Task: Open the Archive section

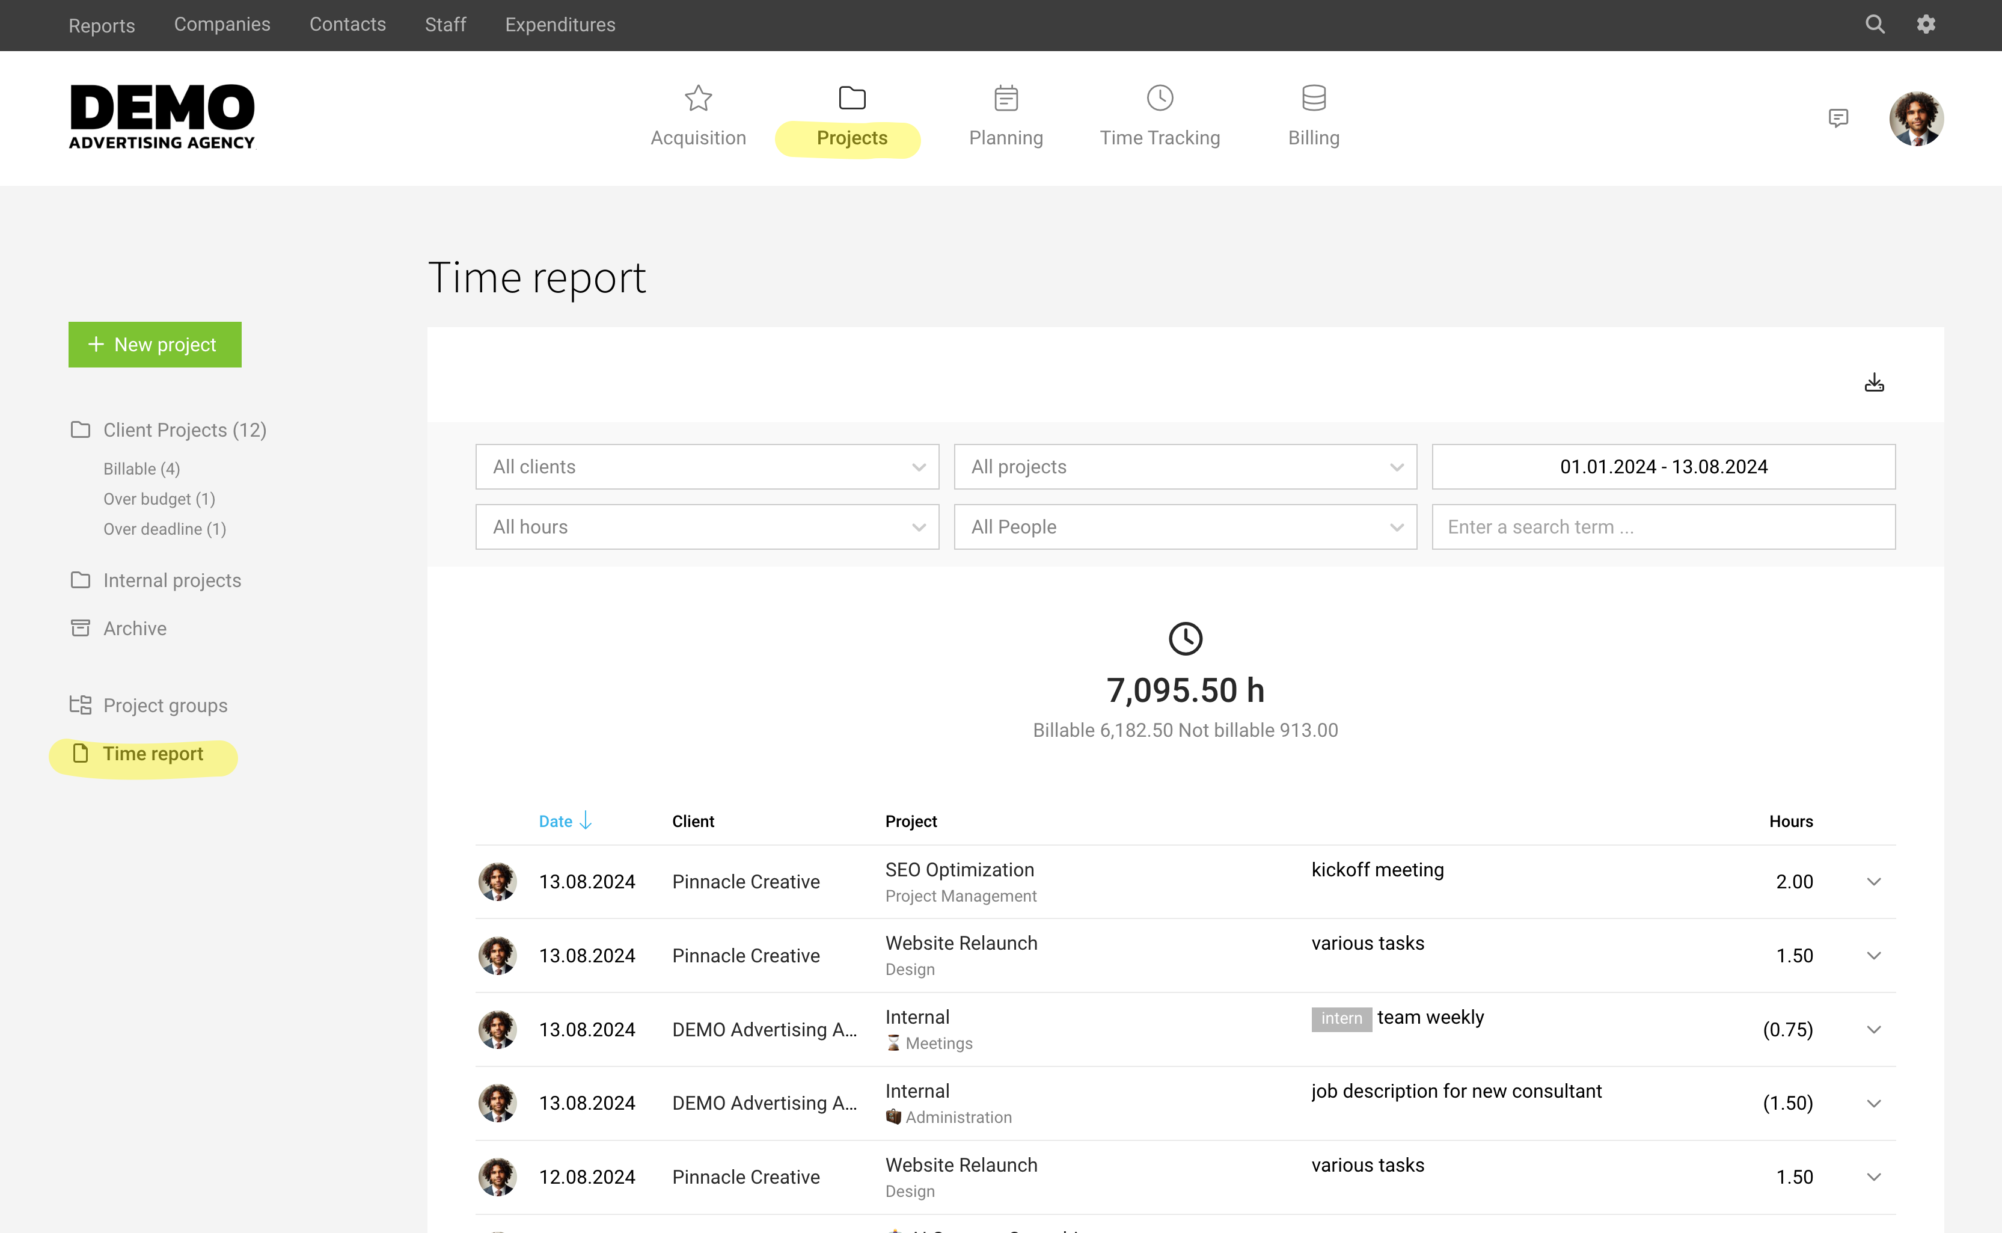Action: (x=135, y=628)
